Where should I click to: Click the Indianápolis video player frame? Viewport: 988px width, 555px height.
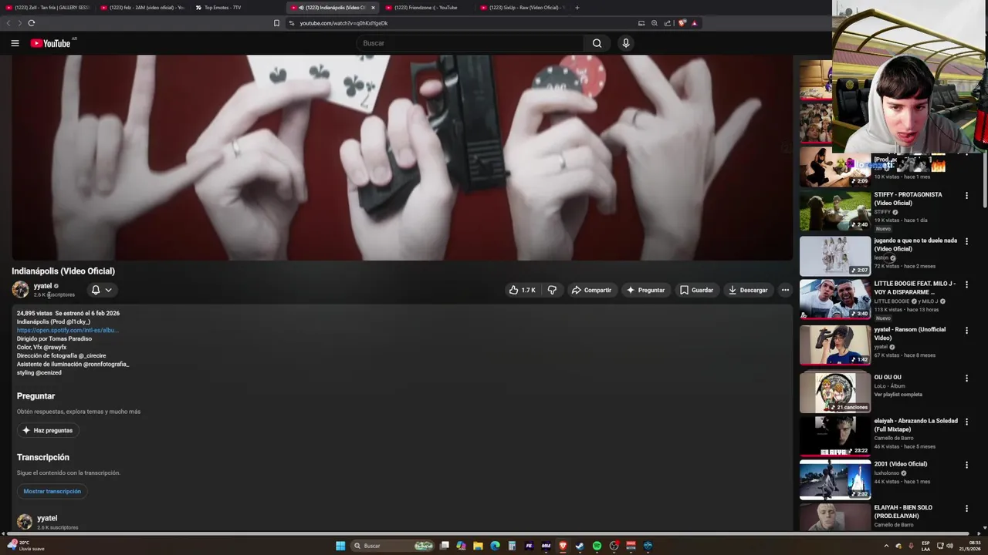point(402,157)
